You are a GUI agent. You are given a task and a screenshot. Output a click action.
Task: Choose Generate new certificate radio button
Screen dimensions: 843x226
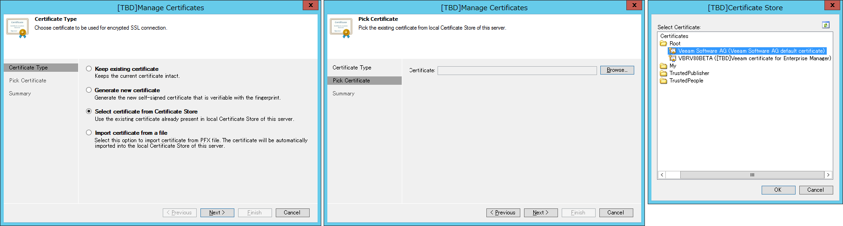89,90
